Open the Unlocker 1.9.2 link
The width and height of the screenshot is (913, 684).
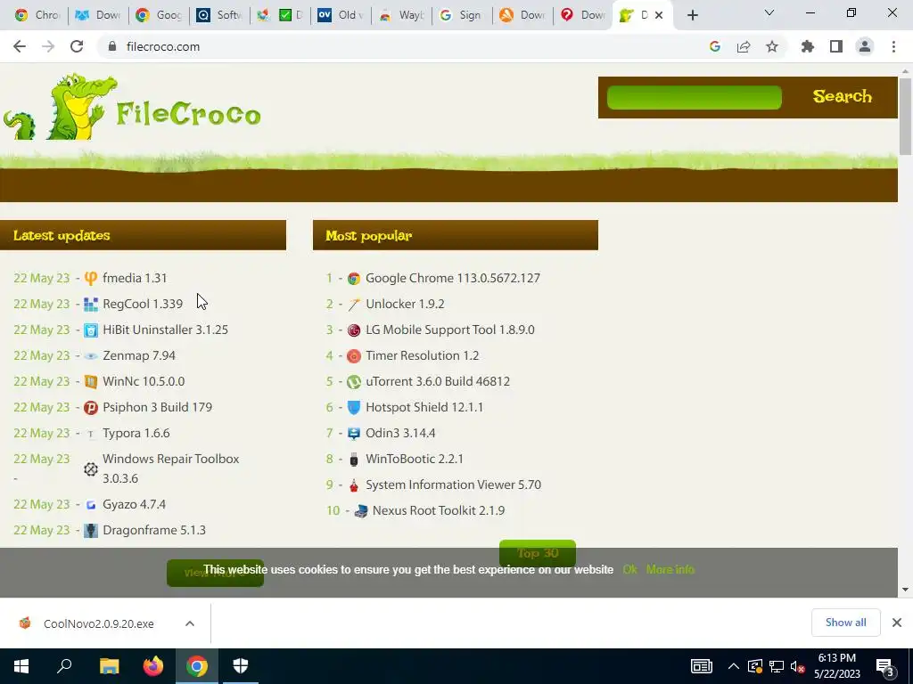pyautogui.click(x=405, y=305)
